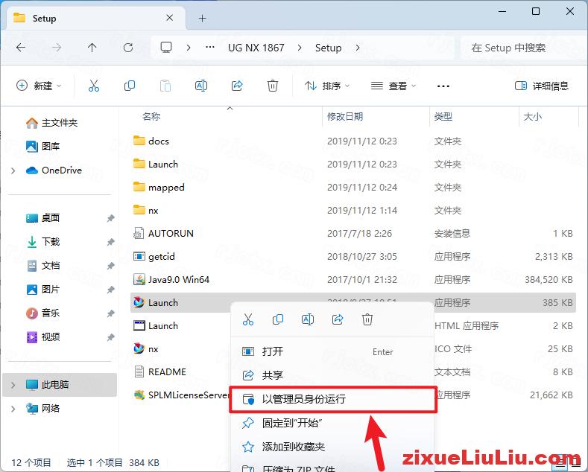Open the 查看 (View) dropdown
The width and height of the screenshot is (588, 472).
tap(393, 86)
